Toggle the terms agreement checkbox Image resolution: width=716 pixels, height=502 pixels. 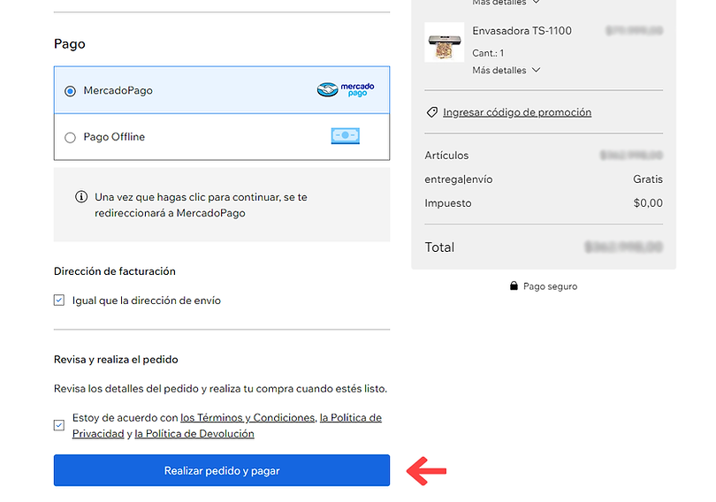click(x=59, y=425)
